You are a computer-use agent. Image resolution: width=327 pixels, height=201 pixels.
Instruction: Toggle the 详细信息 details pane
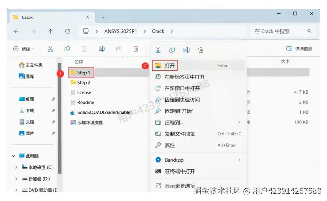[x=299, y=49]
